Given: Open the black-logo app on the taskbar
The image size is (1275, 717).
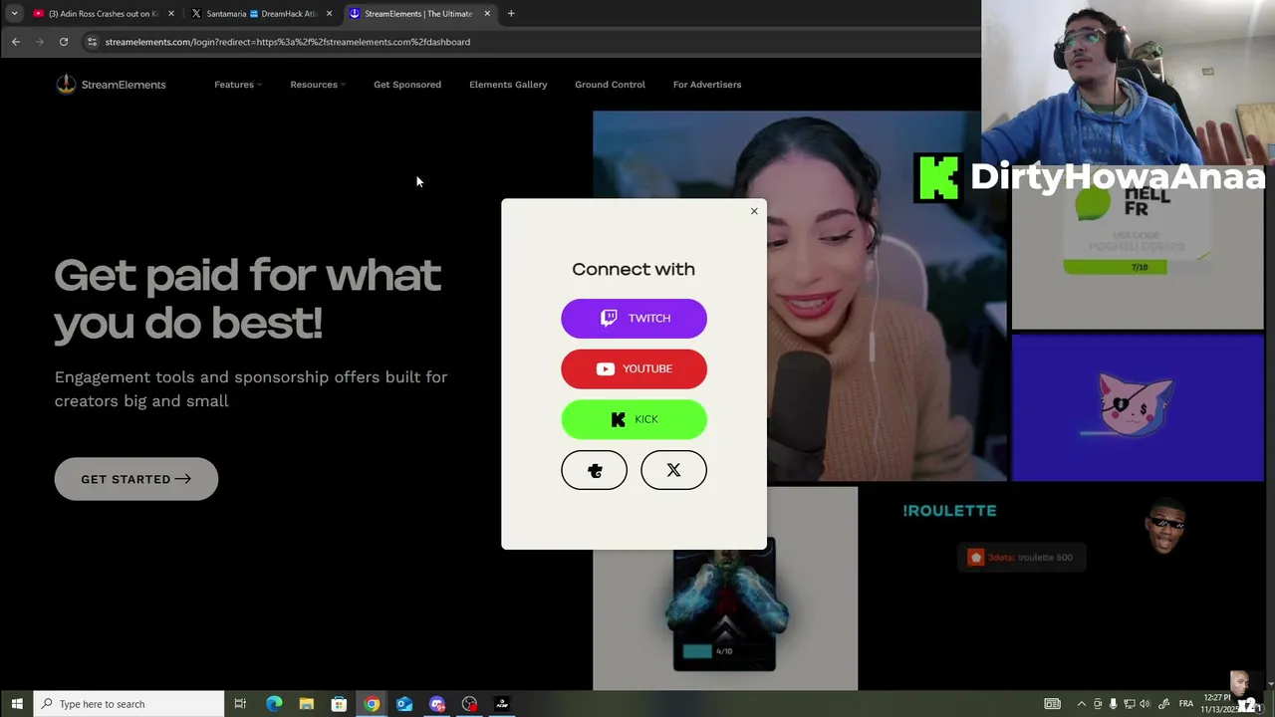Looking at the screenshot, I should click(x=502, y=704).
